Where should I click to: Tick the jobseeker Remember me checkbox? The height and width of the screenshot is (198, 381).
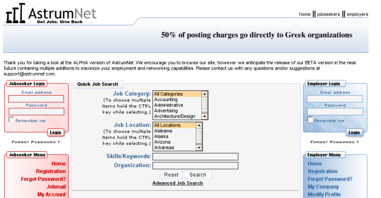[11, 119]
